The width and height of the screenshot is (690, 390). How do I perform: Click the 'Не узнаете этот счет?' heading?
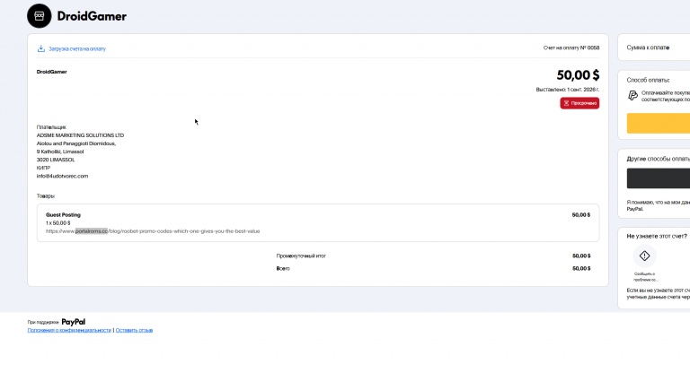[657, 237]
